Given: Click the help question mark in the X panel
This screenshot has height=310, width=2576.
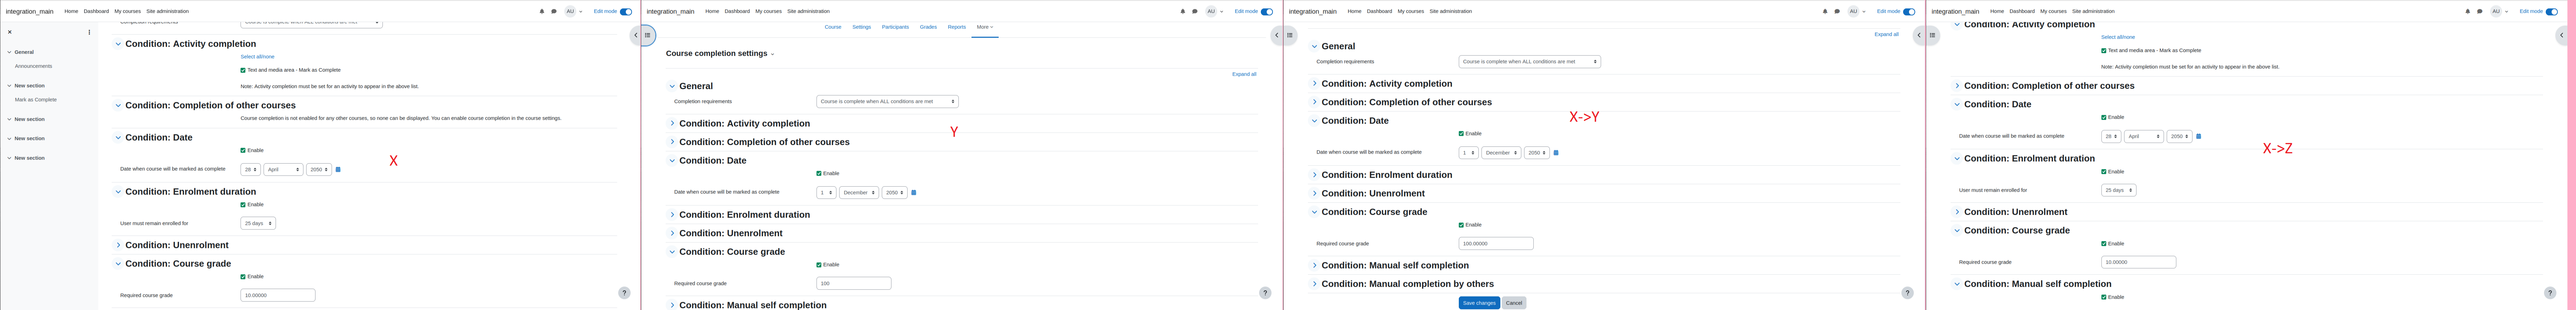Looking at the screenshot, I should pos(624,293).
